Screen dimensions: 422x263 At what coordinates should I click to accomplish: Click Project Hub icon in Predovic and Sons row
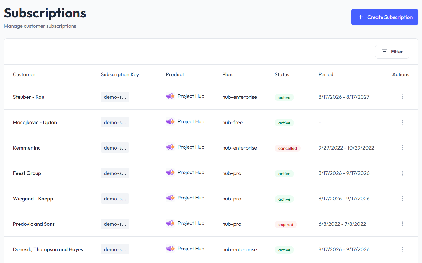click(170, 223)
